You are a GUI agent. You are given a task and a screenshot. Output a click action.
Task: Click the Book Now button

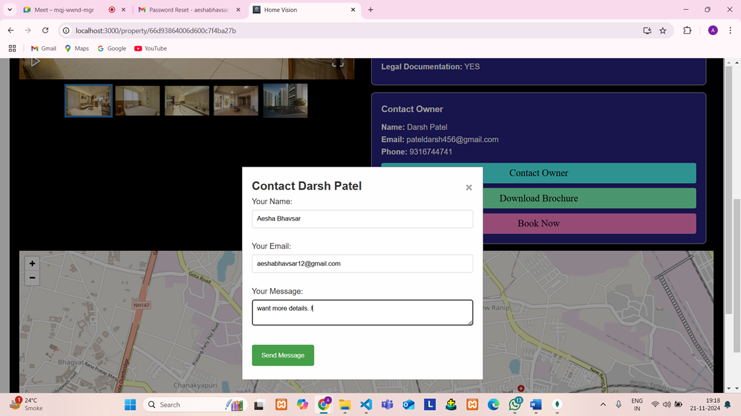point(538,223)
